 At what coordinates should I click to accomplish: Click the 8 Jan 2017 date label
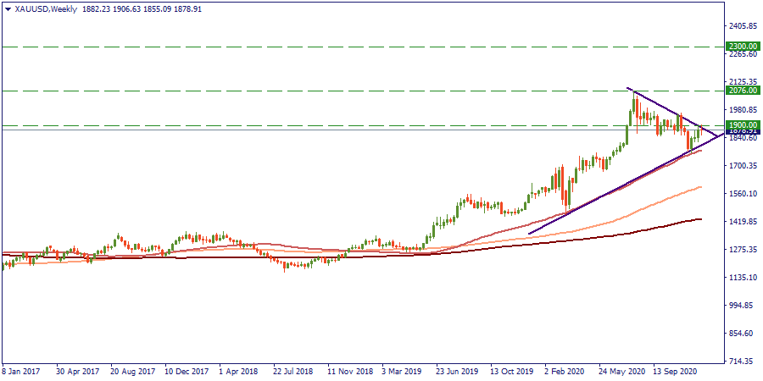23,372
